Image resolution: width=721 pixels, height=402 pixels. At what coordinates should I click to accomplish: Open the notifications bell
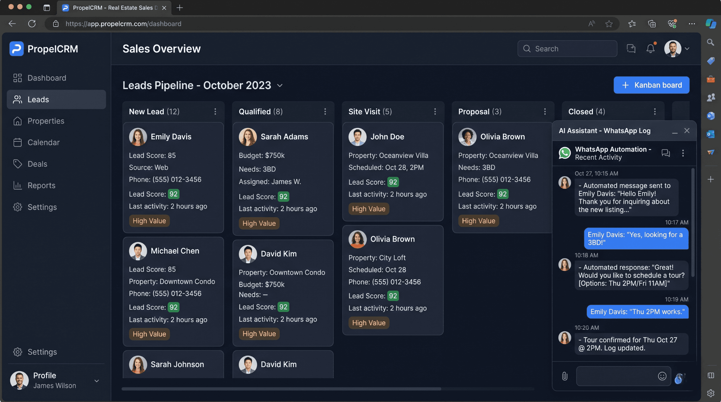(x=651, y=49)
